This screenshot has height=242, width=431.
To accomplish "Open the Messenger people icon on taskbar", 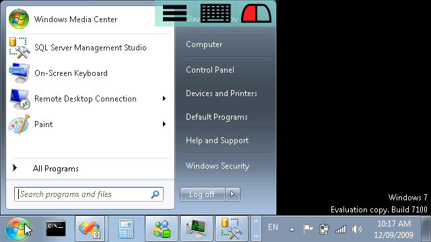I will [162, 229].
